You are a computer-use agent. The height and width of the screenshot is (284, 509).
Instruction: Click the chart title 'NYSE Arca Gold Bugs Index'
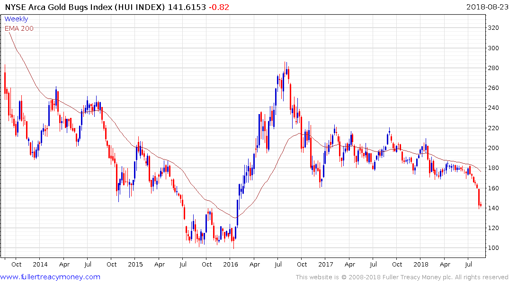click(x=59, y=7)
